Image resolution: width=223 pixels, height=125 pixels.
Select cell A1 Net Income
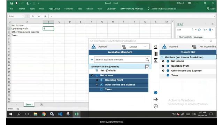click(27, 25)
